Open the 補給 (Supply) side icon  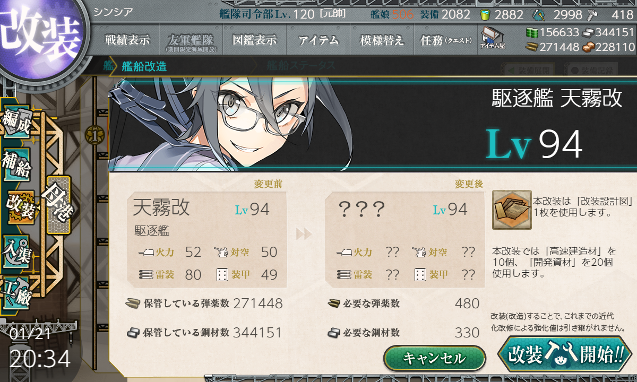pos(16,164)
